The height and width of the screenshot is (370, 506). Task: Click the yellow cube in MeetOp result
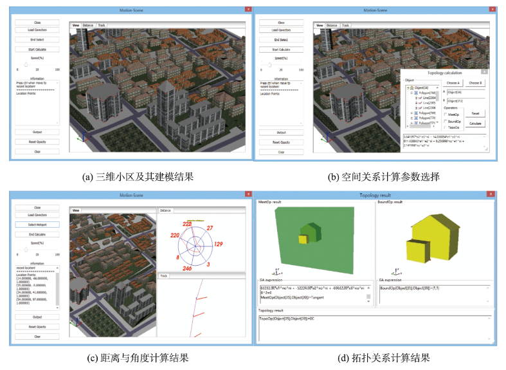pyautogui.click(x=302, y=239)
